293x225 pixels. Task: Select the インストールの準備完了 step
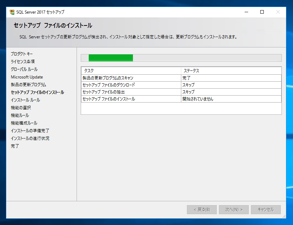[30, 130]
